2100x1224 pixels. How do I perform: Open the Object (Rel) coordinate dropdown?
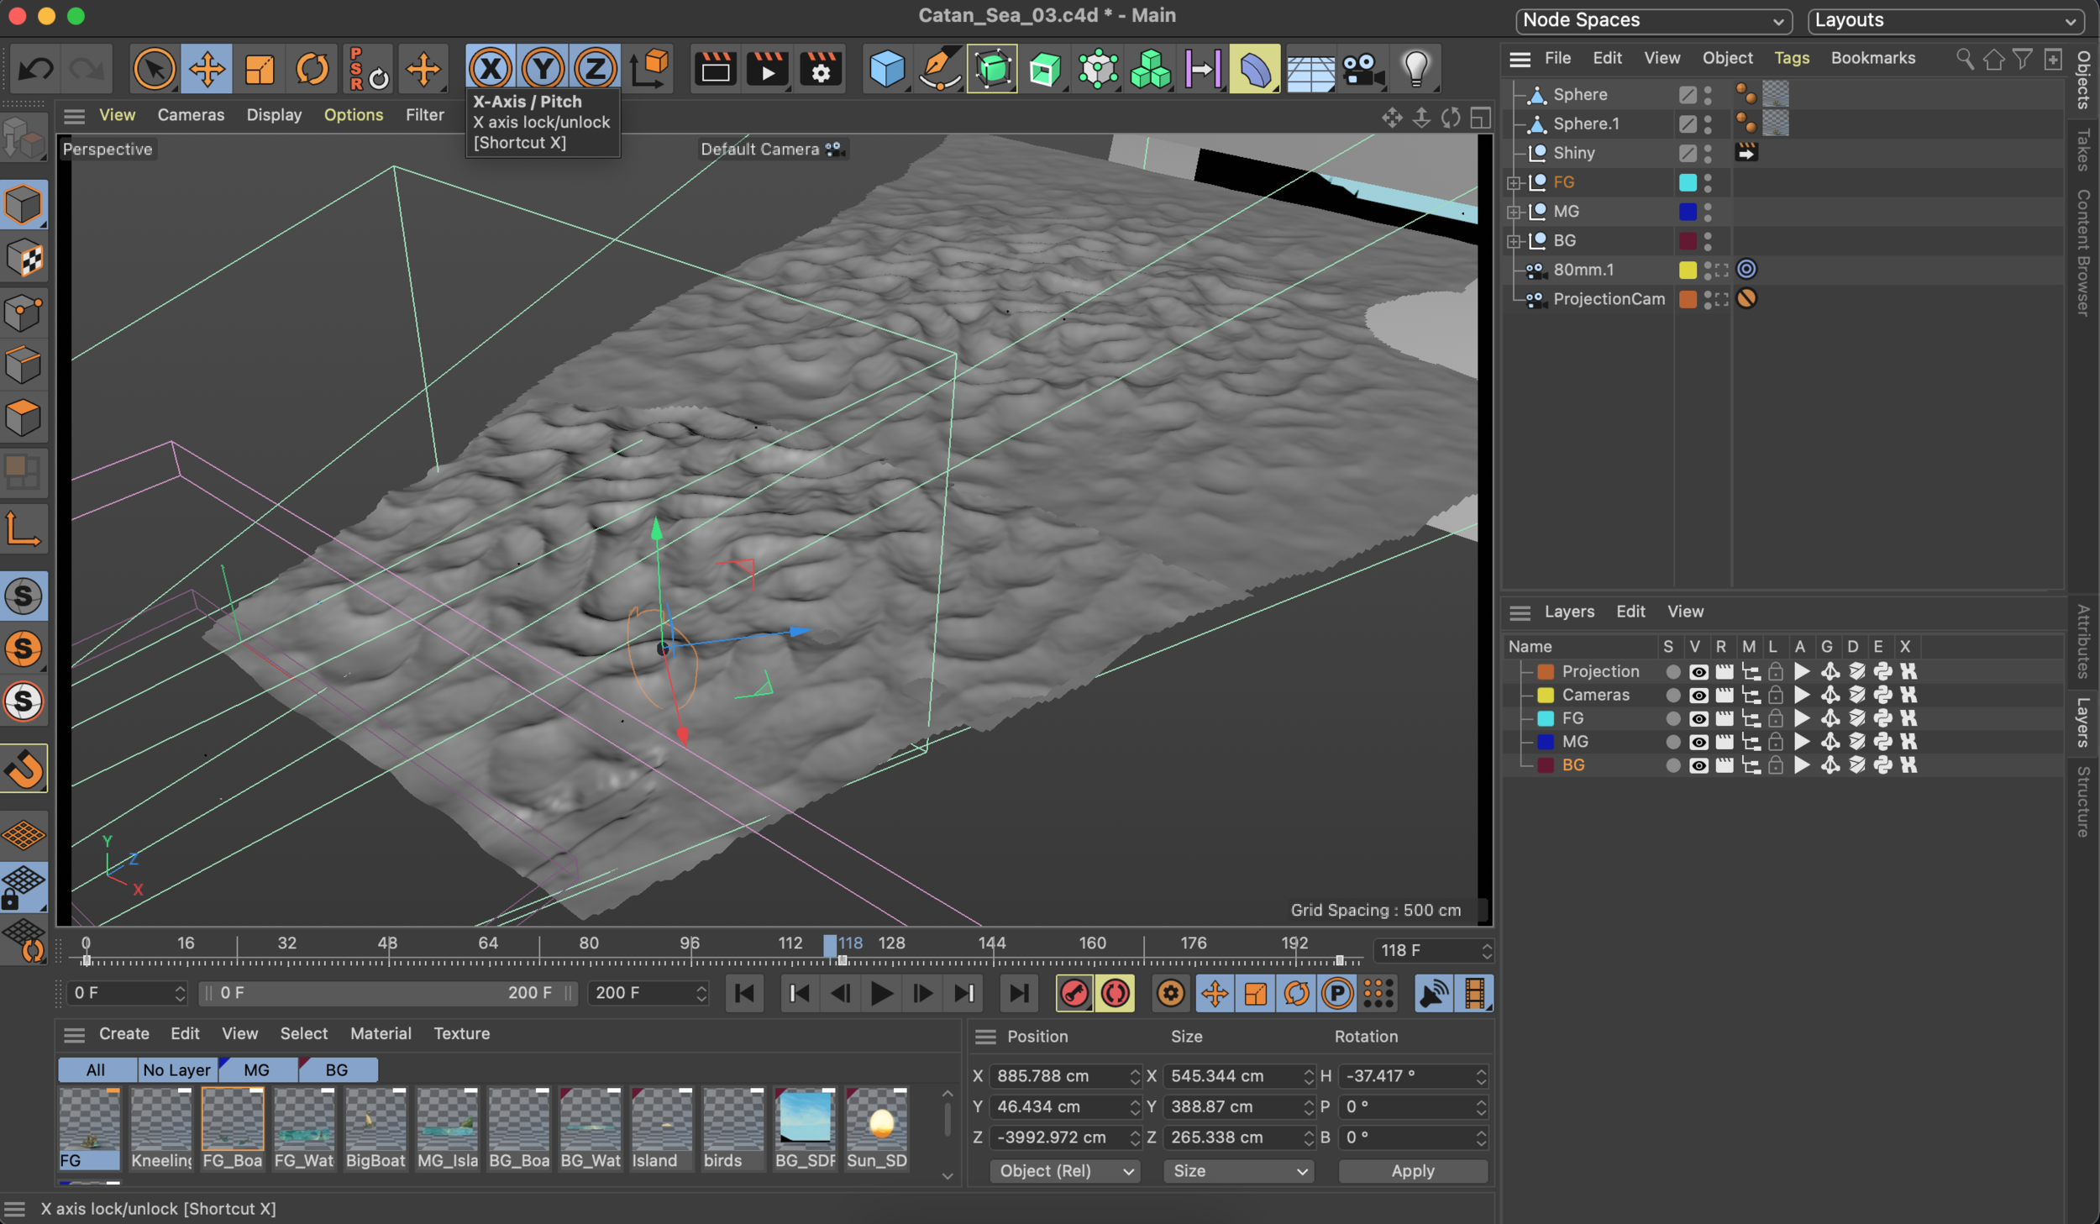coord(1064,1171)
